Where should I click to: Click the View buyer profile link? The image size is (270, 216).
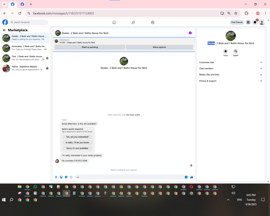133,114
